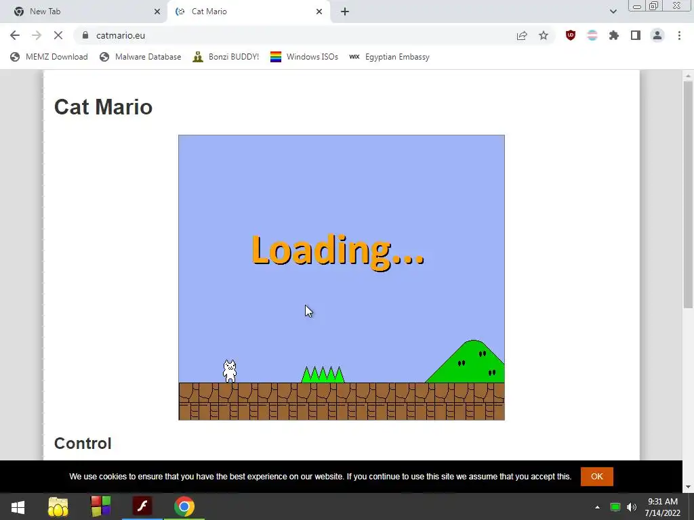Screen dimensions: 694x520
Task: Open a new tab with plus
Action: pos(345,12)
